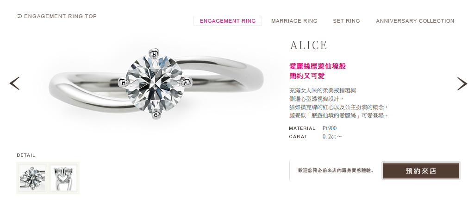468x216 pixels.
Task: Click the Pt900 material value
Action: 330,128
